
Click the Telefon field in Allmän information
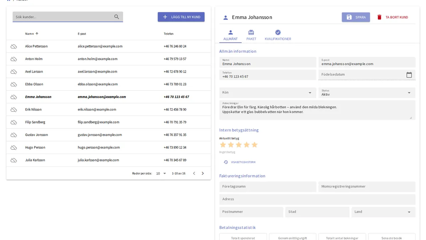click(x=268, y=75)
